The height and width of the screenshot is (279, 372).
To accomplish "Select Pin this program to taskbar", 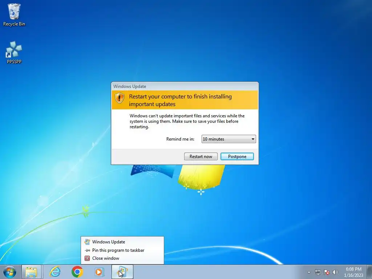I will (122, 250).
